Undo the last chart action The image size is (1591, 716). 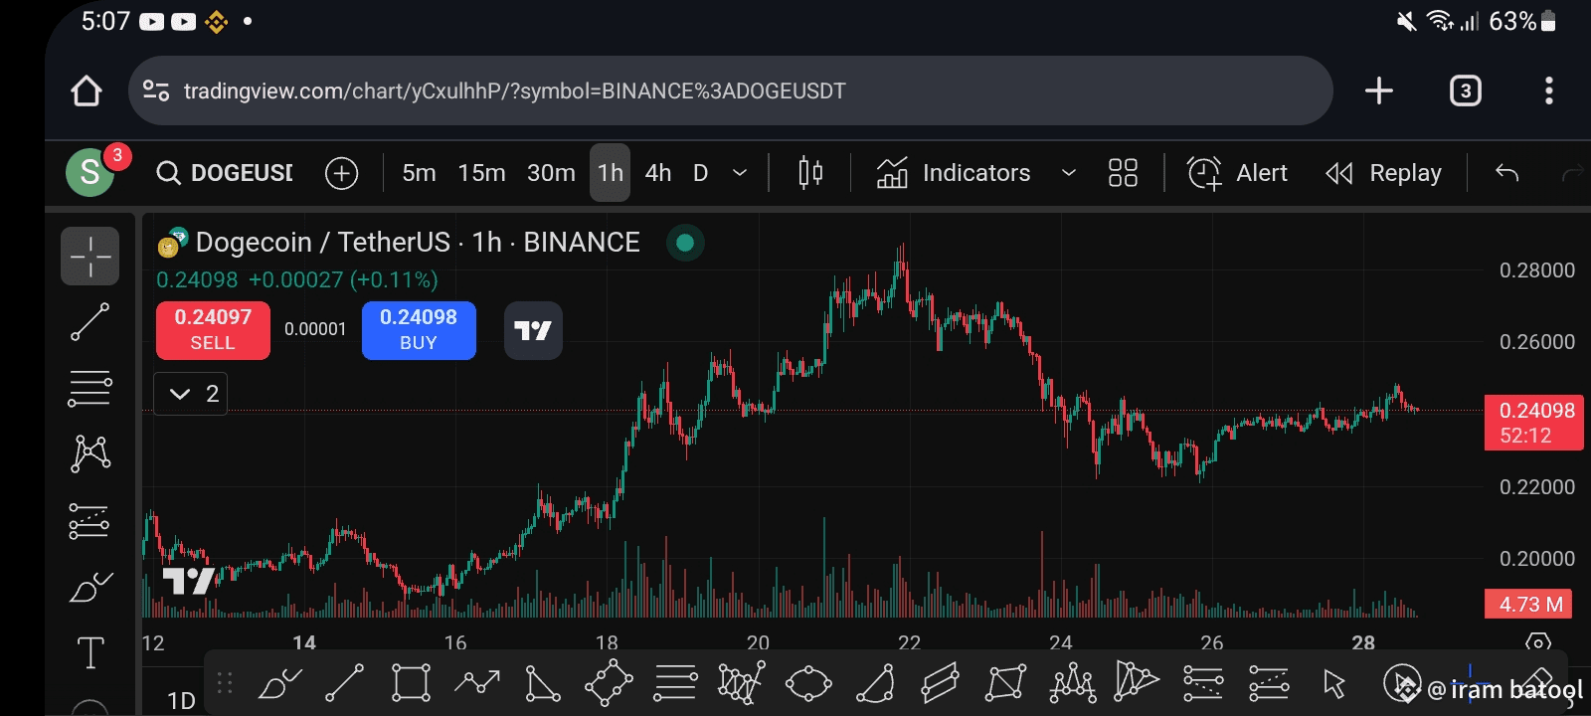coord(1507,173)
